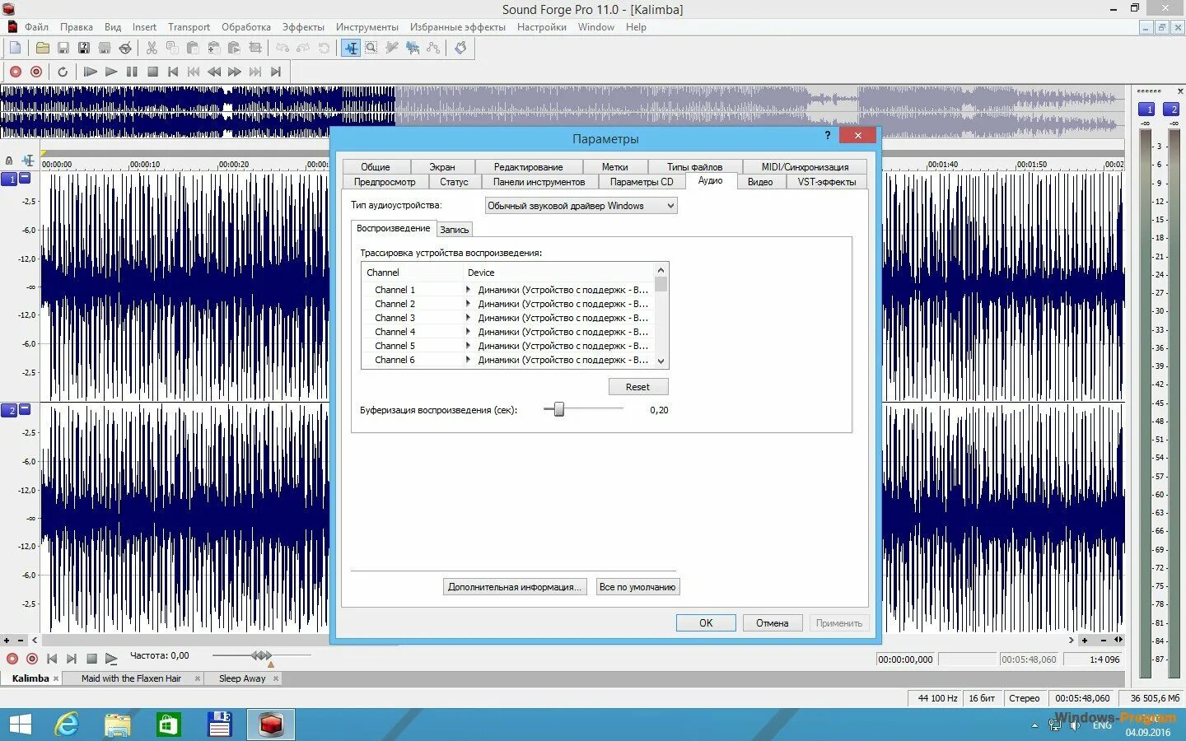
Task: Toggle meter channel 1 button
Action: tap(1146, 109)
